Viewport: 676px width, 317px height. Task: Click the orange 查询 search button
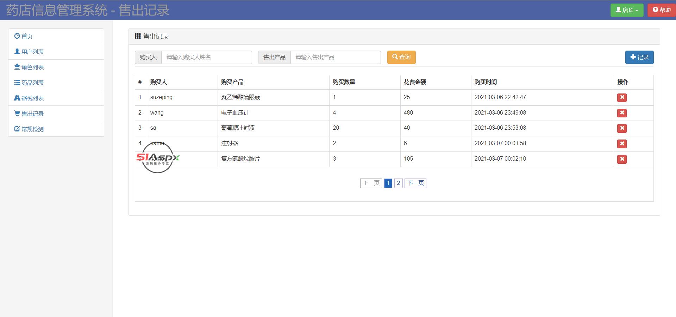[x=401, y=57]
